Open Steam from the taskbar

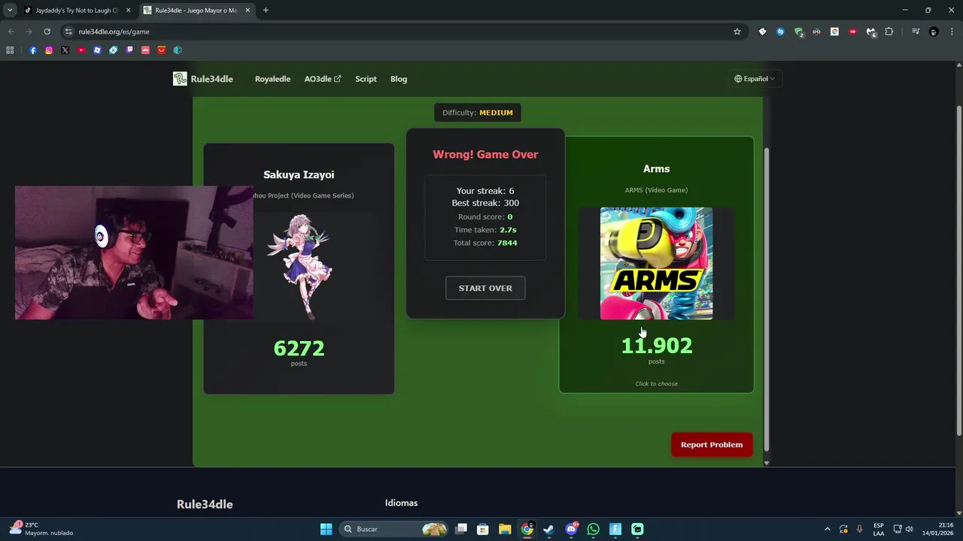point(548,529)
